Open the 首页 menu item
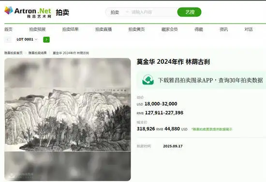 tap(8, 29)
